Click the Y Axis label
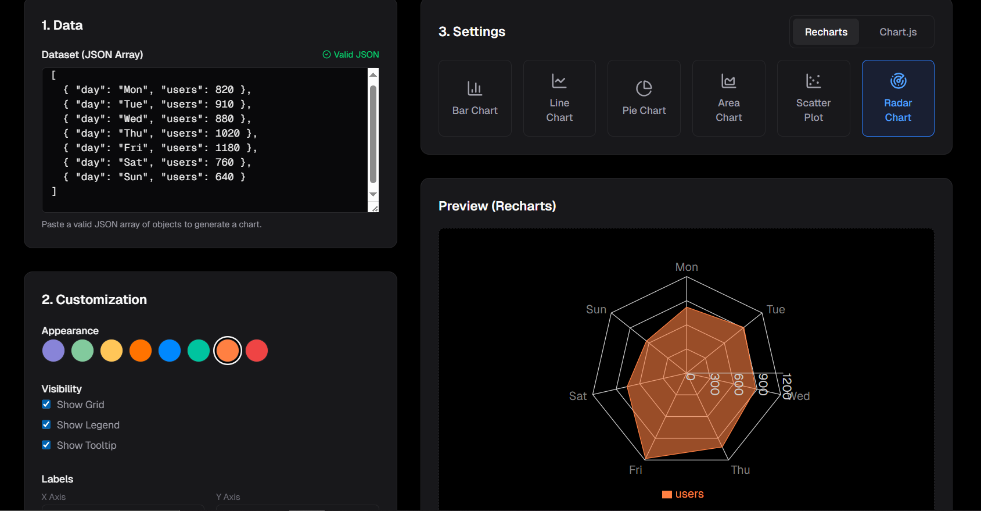 (x=228, y=497)
